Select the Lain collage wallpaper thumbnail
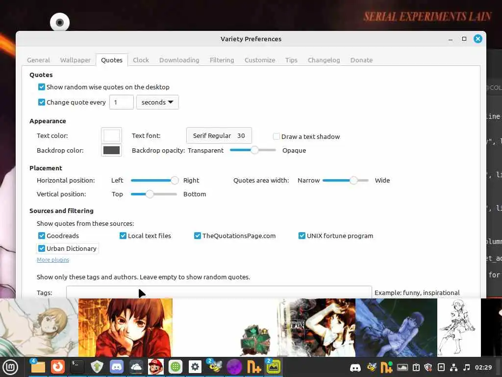The width and height of the screenshot is (502, 377). 316,327
